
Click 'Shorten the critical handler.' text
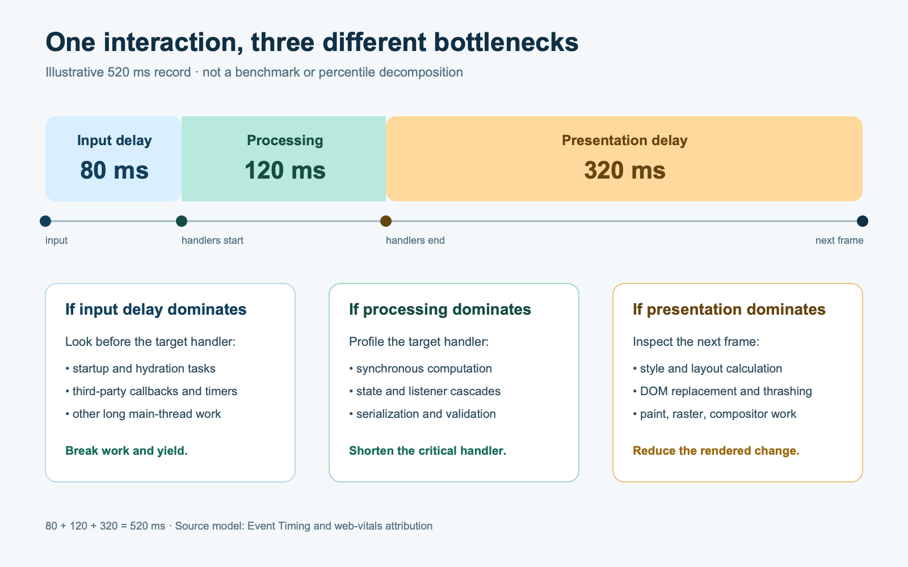pyautogui.click(x=427, y=451)
